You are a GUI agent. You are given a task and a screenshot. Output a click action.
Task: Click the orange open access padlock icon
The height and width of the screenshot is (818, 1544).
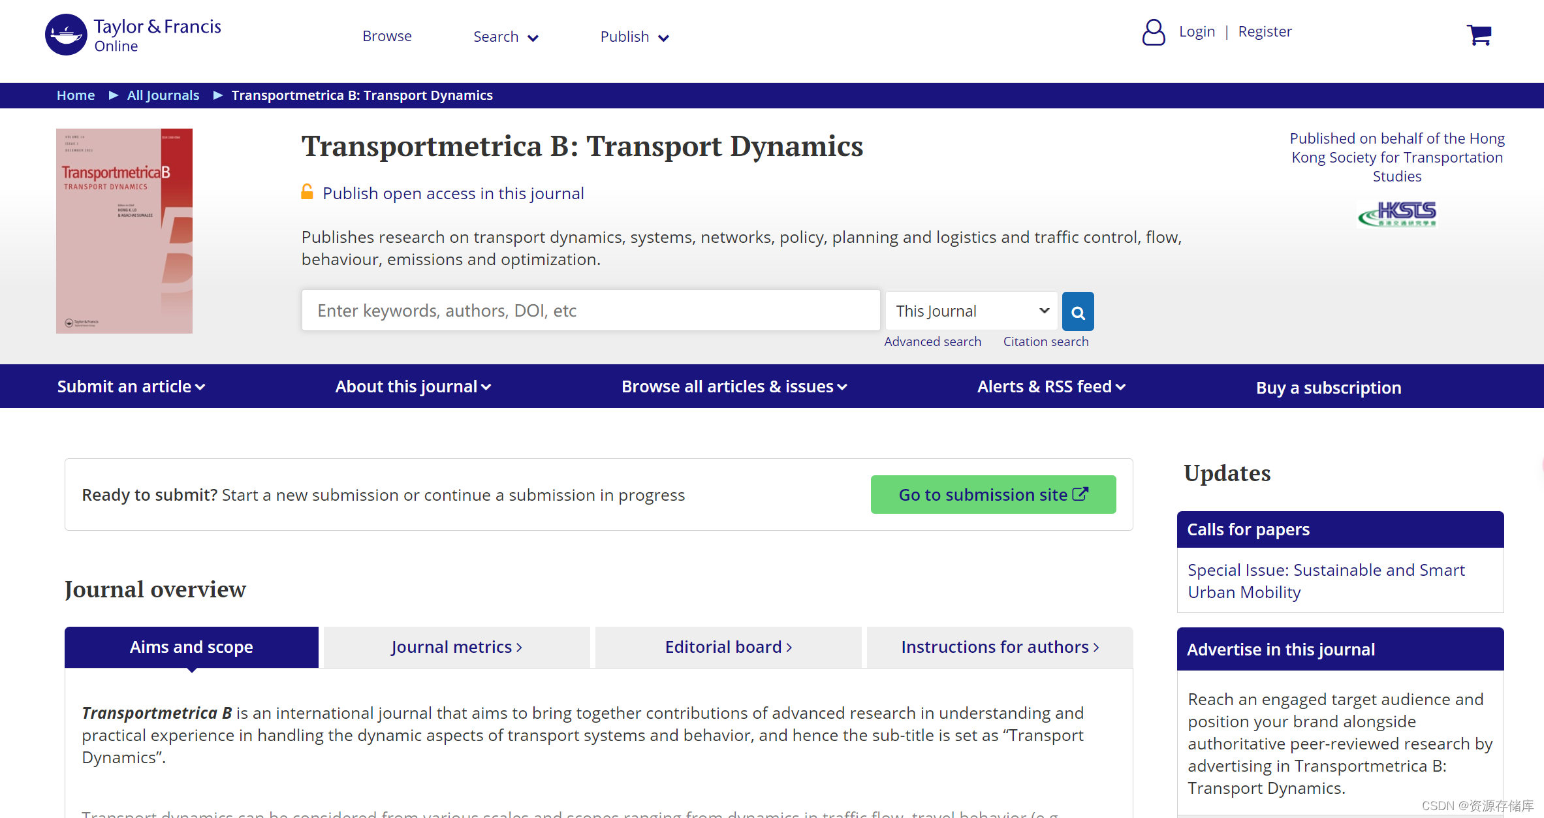(307, 192)
